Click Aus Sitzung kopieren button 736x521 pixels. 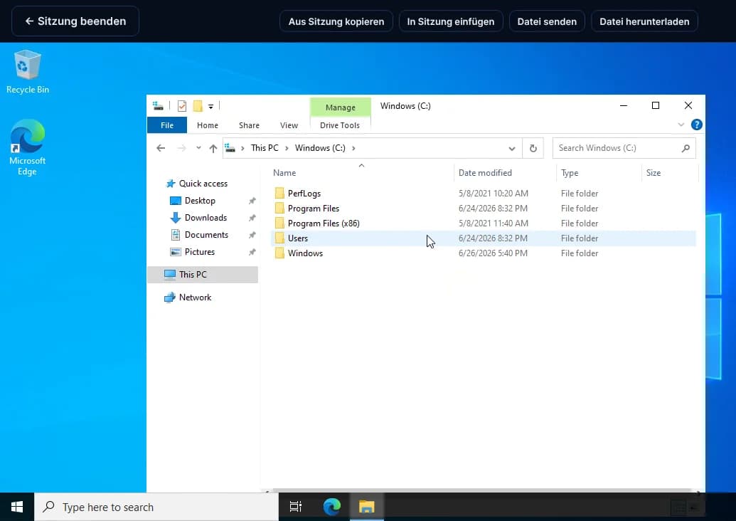(336, 21)
